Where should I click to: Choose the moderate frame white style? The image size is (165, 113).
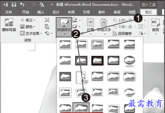click(65, 93)
